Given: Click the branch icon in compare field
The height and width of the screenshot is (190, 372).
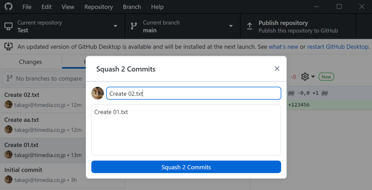Looking at the screenshot, I should 9,78.
